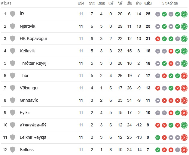
Task: Click สโมสรฟยอลนีร์'s latest highlighted win icon
Action: click(x=184, y=125)
